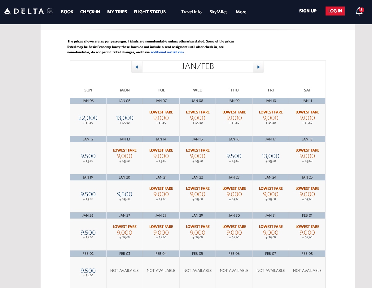Click the notification badge showing 3
This screenshot has height=288, width=372.
click(x=361, y=10)
